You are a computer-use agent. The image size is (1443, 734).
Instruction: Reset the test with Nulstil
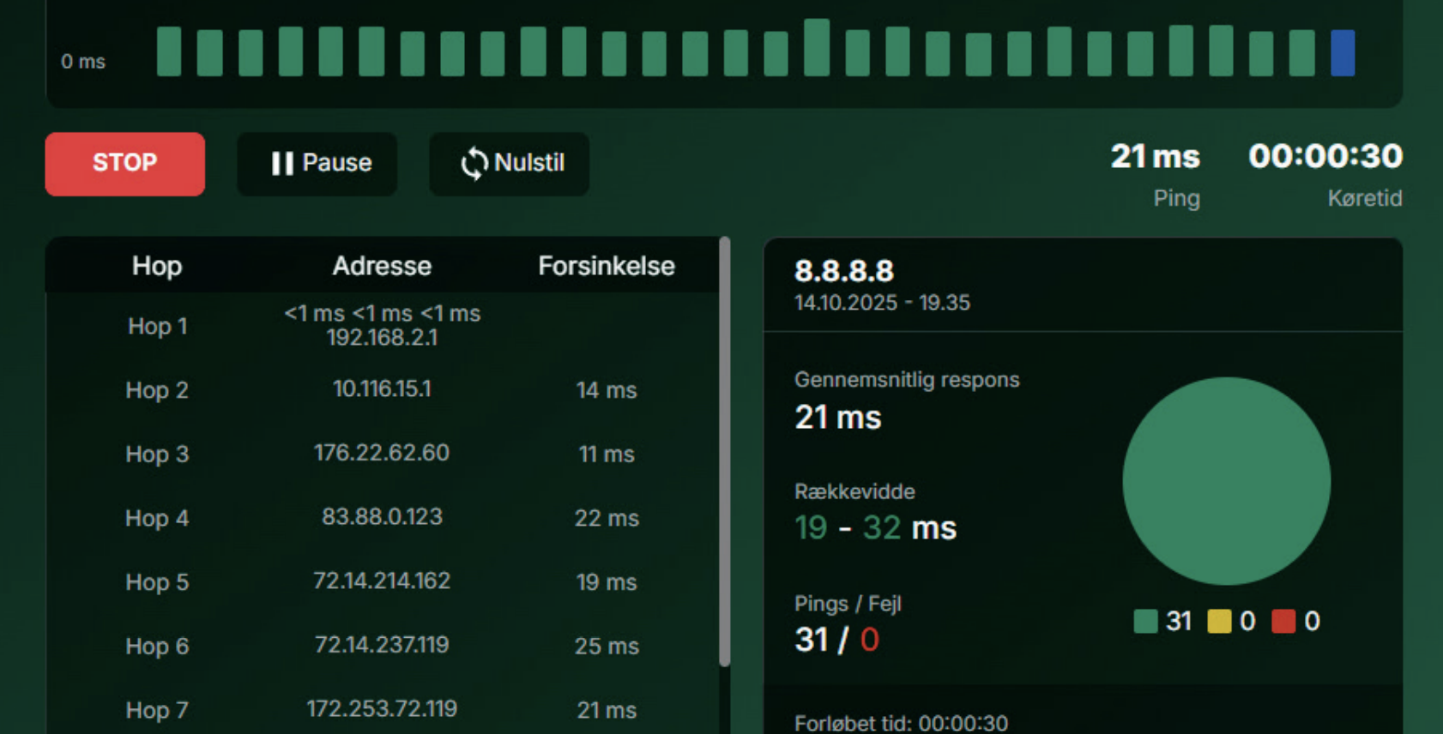pyautogui.click(x=510, y=163)
